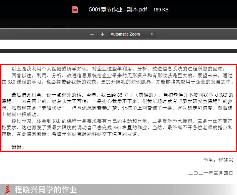Click the caption 程晓兴同学的作业
This screenshot has height=195, width=237.
[46, 190]
